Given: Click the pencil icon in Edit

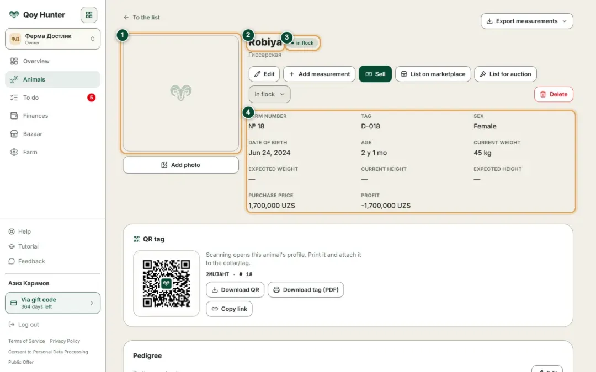Looking at the screenshot, I should 257,74.
